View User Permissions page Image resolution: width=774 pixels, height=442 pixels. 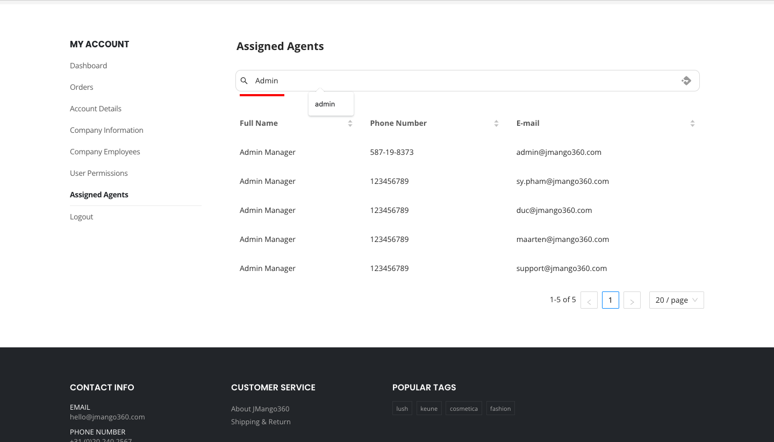[x=99, y=173]
